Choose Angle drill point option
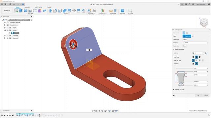 pyautogui.click(x=196, y=64)
